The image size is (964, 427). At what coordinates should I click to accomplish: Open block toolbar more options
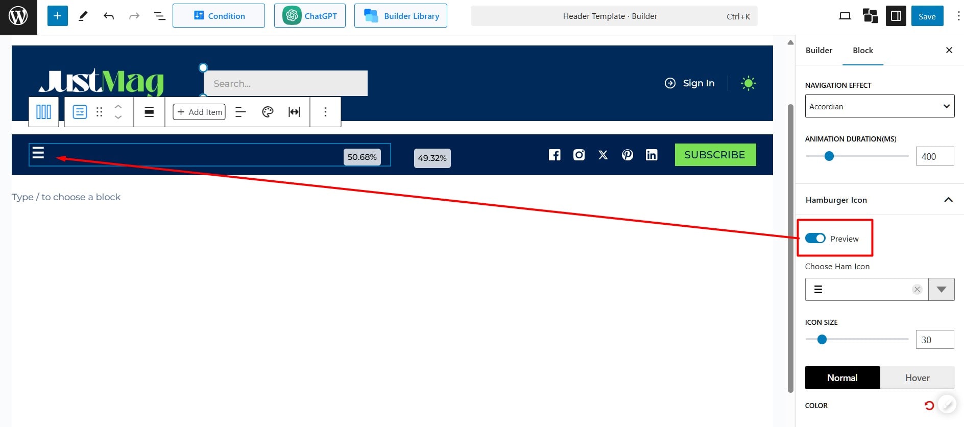coord(325,112)
